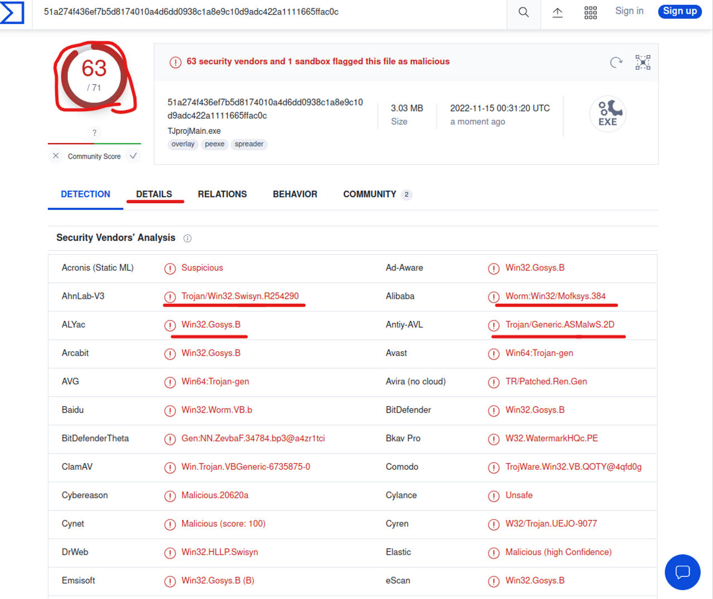Open the chat bubble button

pyautogui.click(x=682, y=572)
